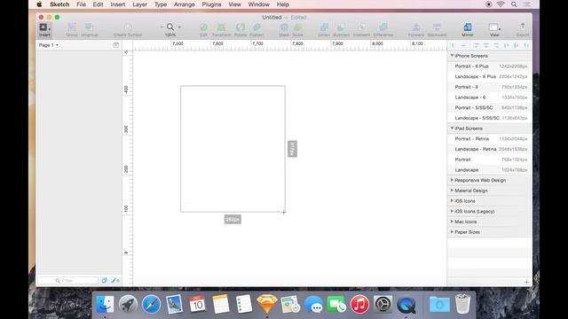Open the Mirror tool

click(468, 27)
